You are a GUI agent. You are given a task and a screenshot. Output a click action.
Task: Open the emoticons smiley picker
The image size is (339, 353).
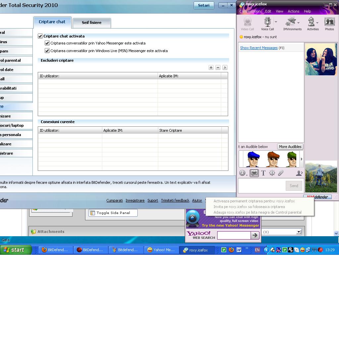point(242,173)
